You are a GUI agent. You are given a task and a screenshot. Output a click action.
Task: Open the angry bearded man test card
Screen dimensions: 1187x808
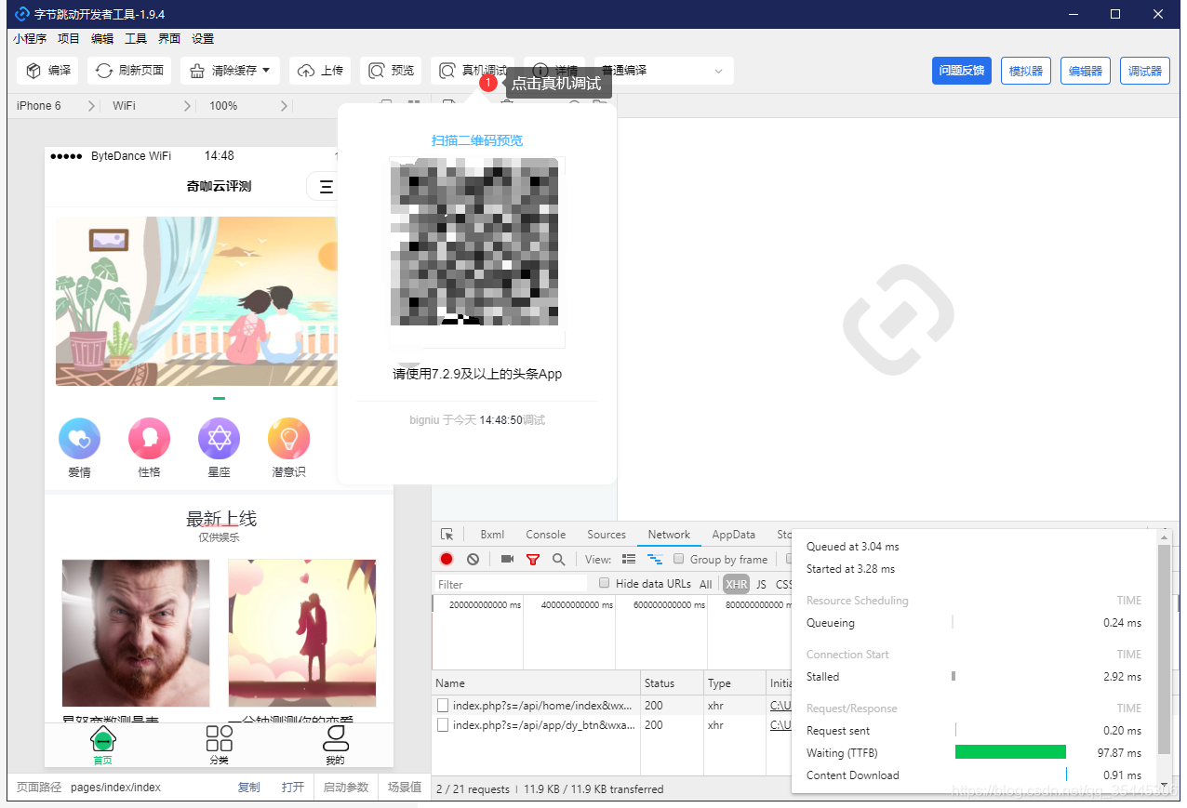136,633
